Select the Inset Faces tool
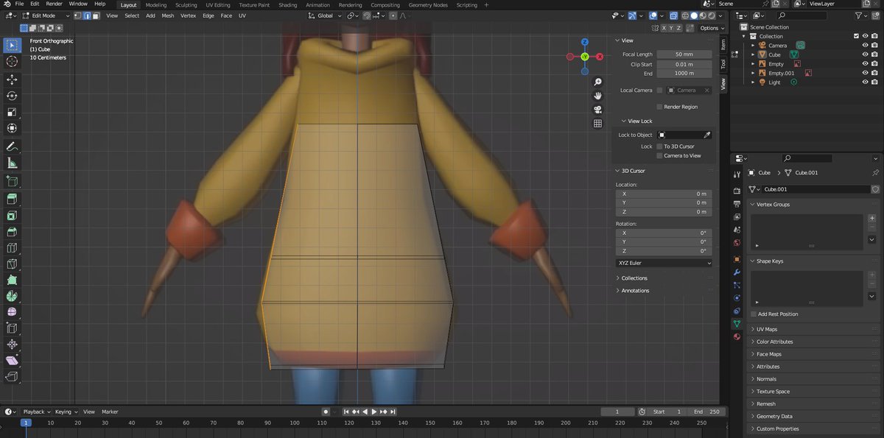Screen dimensions: 884x438 coord(12,216)
